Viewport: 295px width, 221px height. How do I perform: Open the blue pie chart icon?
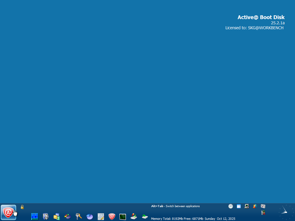(x=90, y=216)
